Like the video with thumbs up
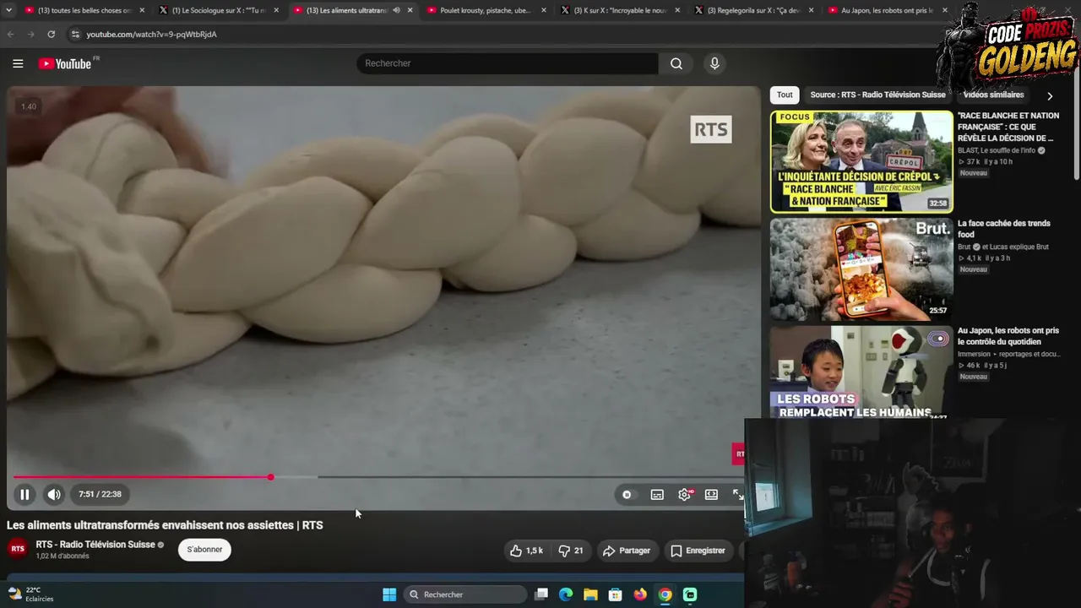 click(x=525, y=551)
